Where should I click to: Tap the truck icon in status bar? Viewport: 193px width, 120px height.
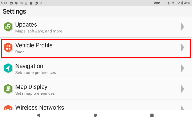point(157,3)
